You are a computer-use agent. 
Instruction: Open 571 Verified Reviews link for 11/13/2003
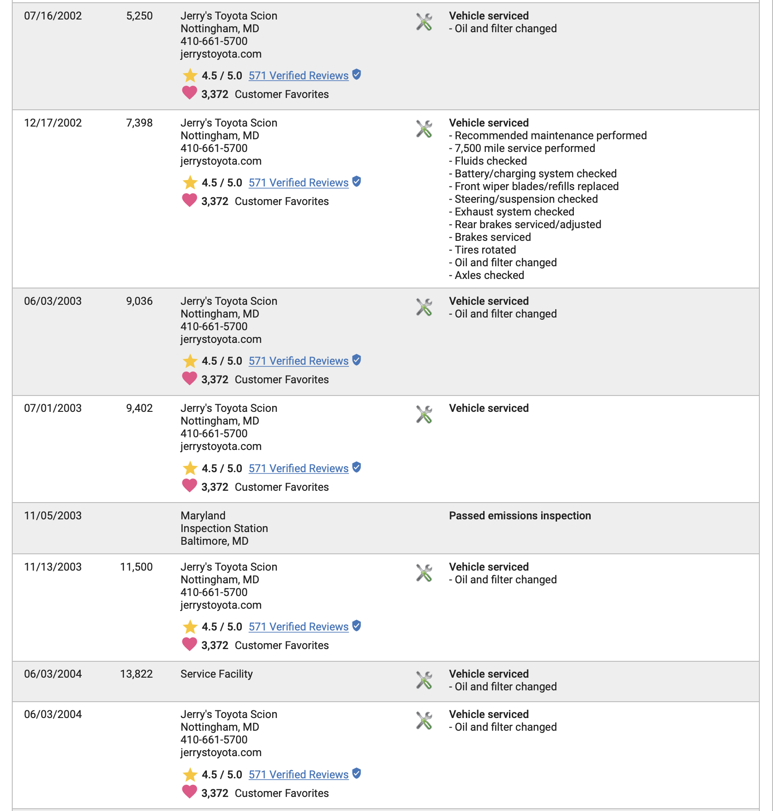pos(298,627)
